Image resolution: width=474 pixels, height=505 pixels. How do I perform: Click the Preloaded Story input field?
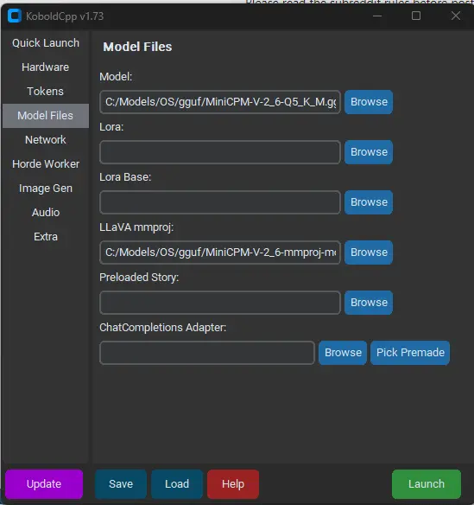[220, 303]
